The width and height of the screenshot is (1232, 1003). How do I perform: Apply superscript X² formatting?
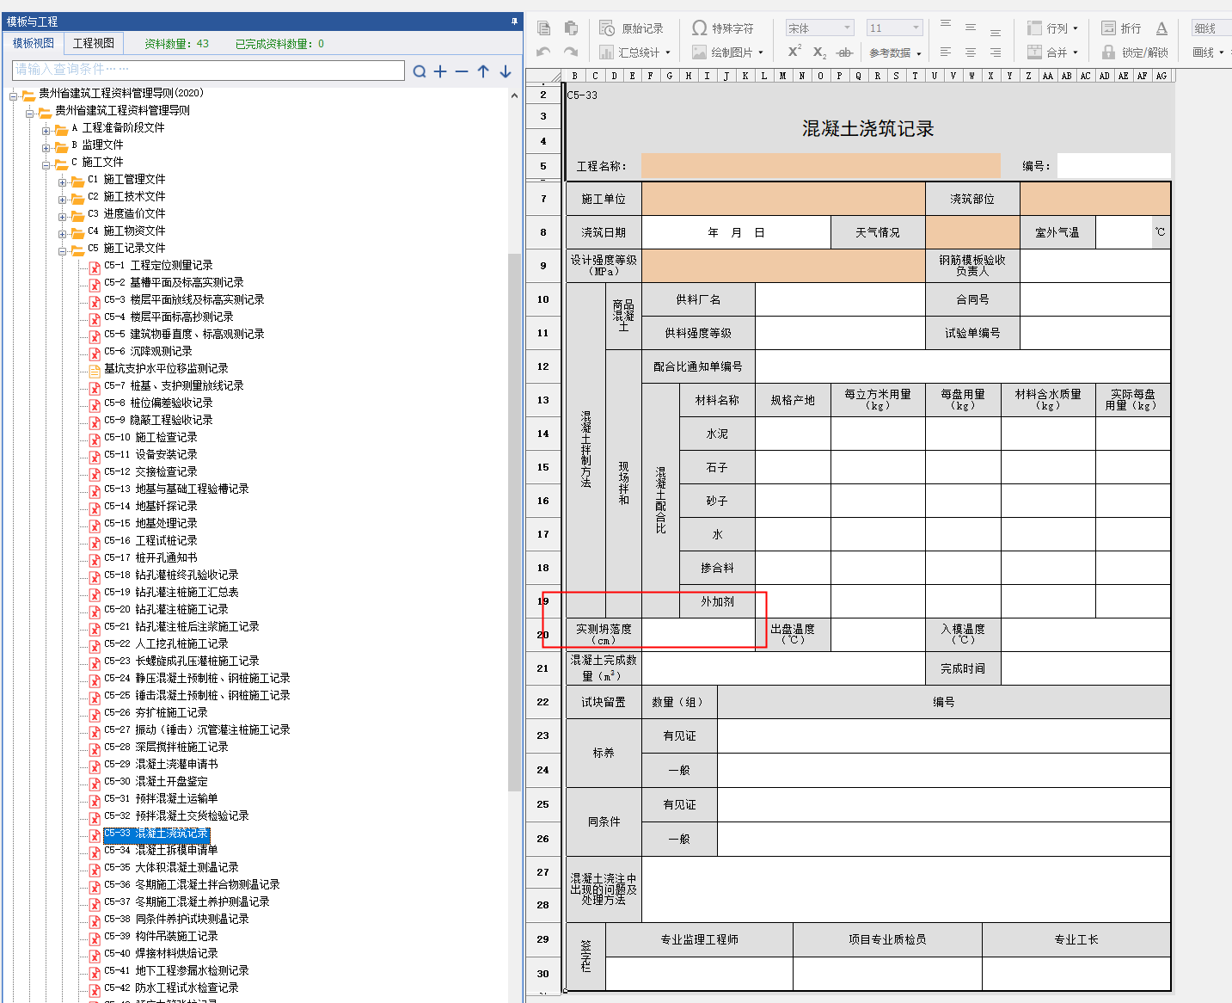(794, 52)
